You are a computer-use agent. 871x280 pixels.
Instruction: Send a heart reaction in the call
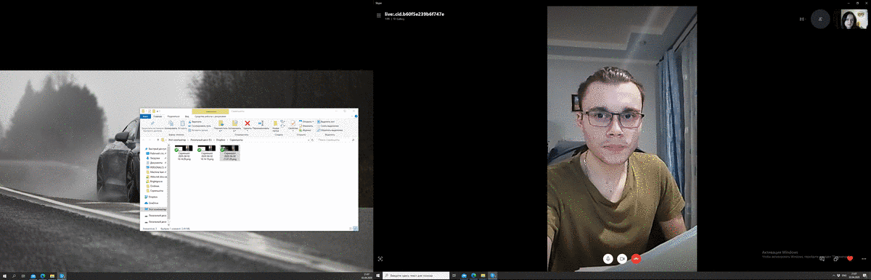click(x=850, y=258)
